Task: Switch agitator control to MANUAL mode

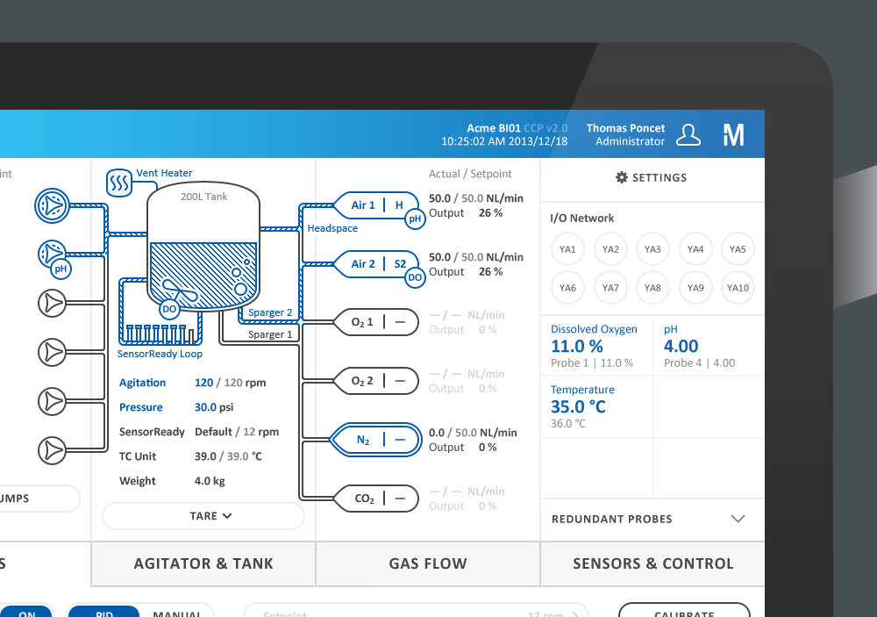Action: 178,613
